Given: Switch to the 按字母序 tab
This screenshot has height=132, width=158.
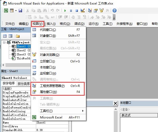Looking at the screenshot, I should tap(9, 83).
